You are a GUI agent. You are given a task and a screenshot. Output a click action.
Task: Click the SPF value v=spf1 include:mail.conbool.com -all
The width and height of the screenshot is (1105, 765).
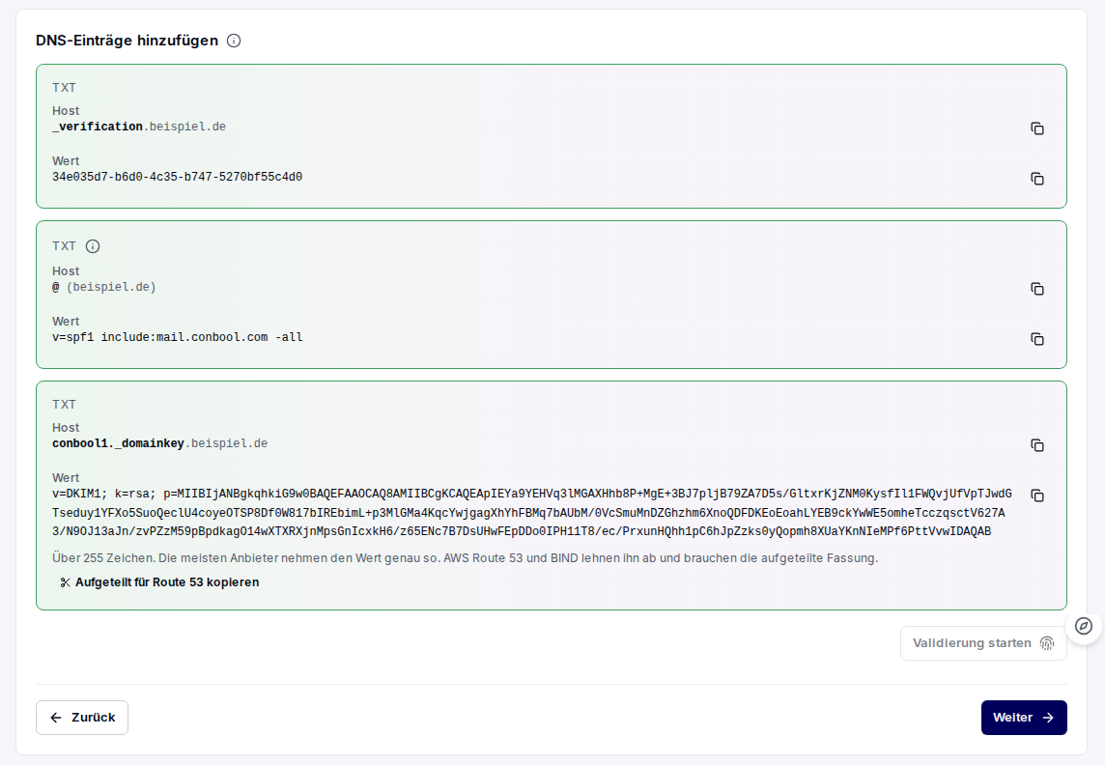(x=177, y=337)
